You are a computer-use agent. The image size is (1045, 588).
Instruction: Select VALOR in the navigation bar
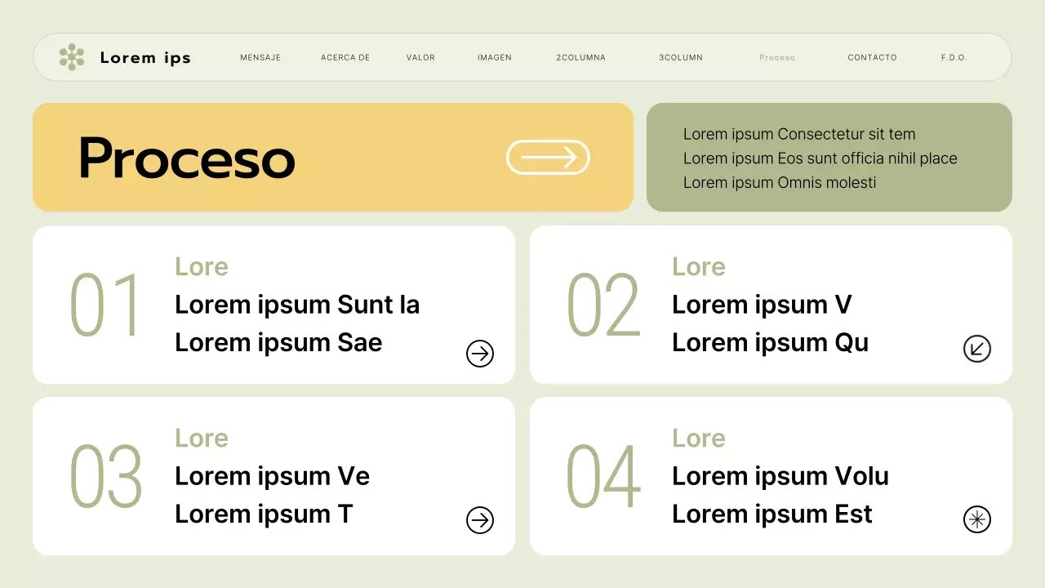tap(420, 58)
